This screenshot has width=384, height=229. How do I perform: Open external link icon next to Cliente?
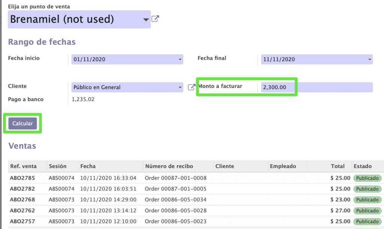click(192, 87)
